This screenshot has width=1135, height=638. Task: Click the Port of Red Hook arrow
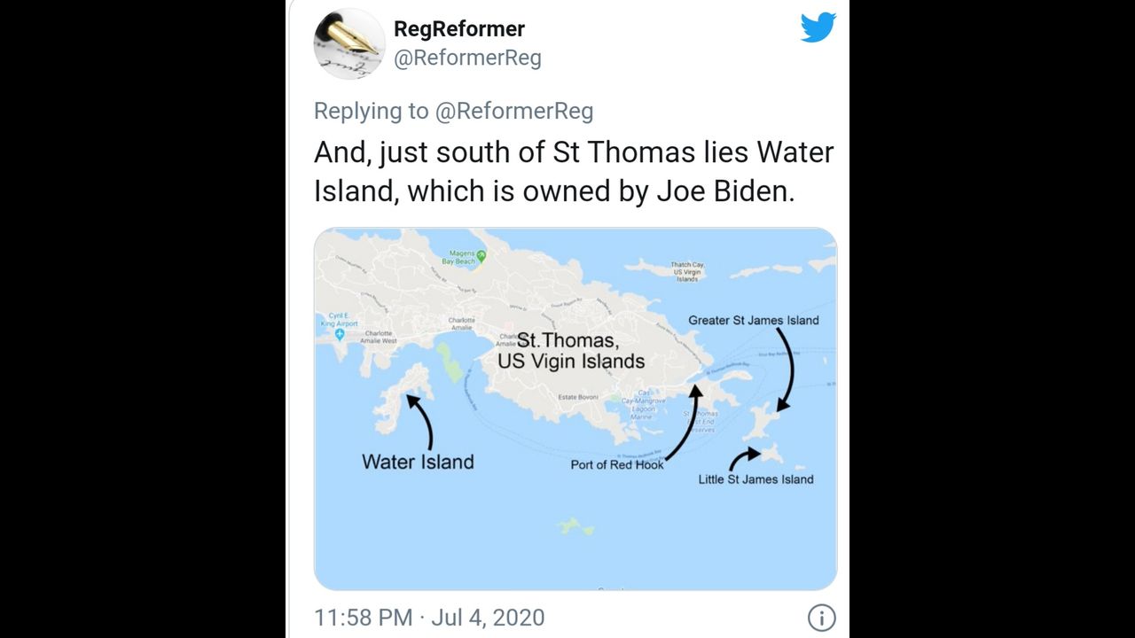pos(685,427)
